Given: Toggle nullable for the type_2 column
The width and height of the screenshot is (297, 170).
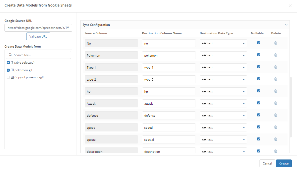Looking at the screenshot, I should coord(258,79).
